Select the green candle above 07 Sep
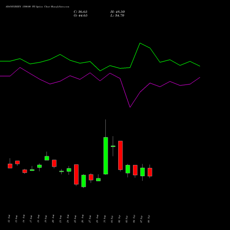 tap(143, 172)
